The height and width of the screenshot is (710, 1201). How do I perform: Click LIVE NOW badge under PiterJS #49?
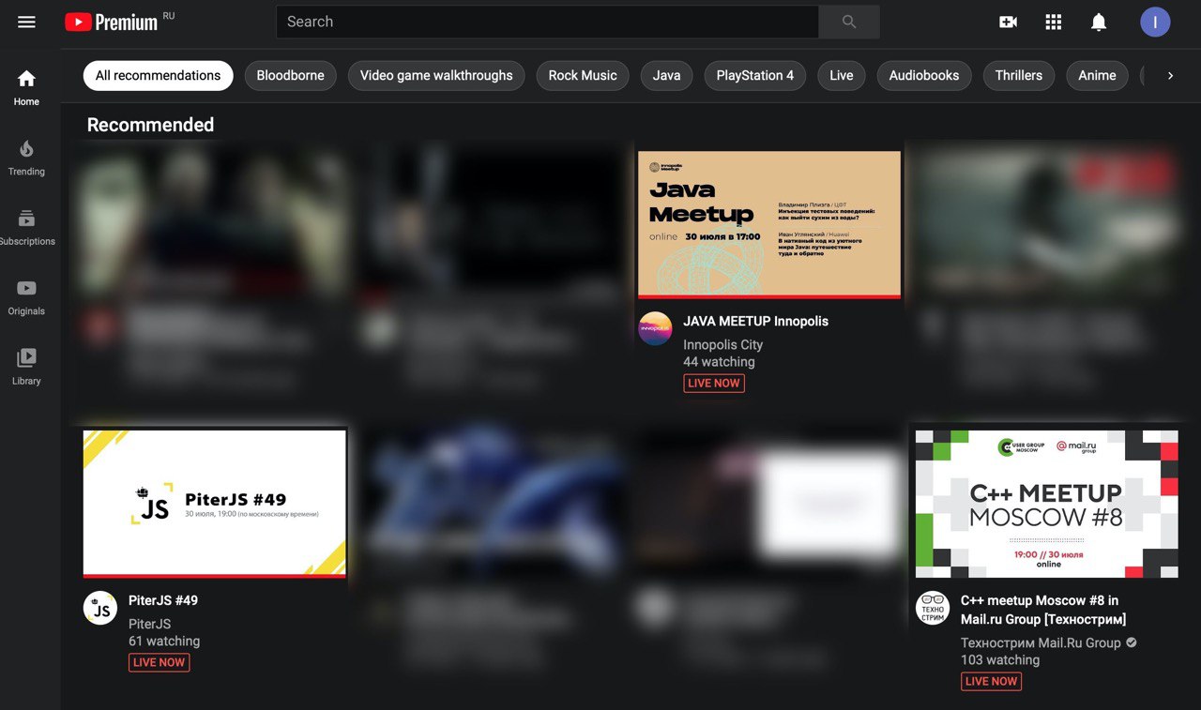(x=159, y=662)
